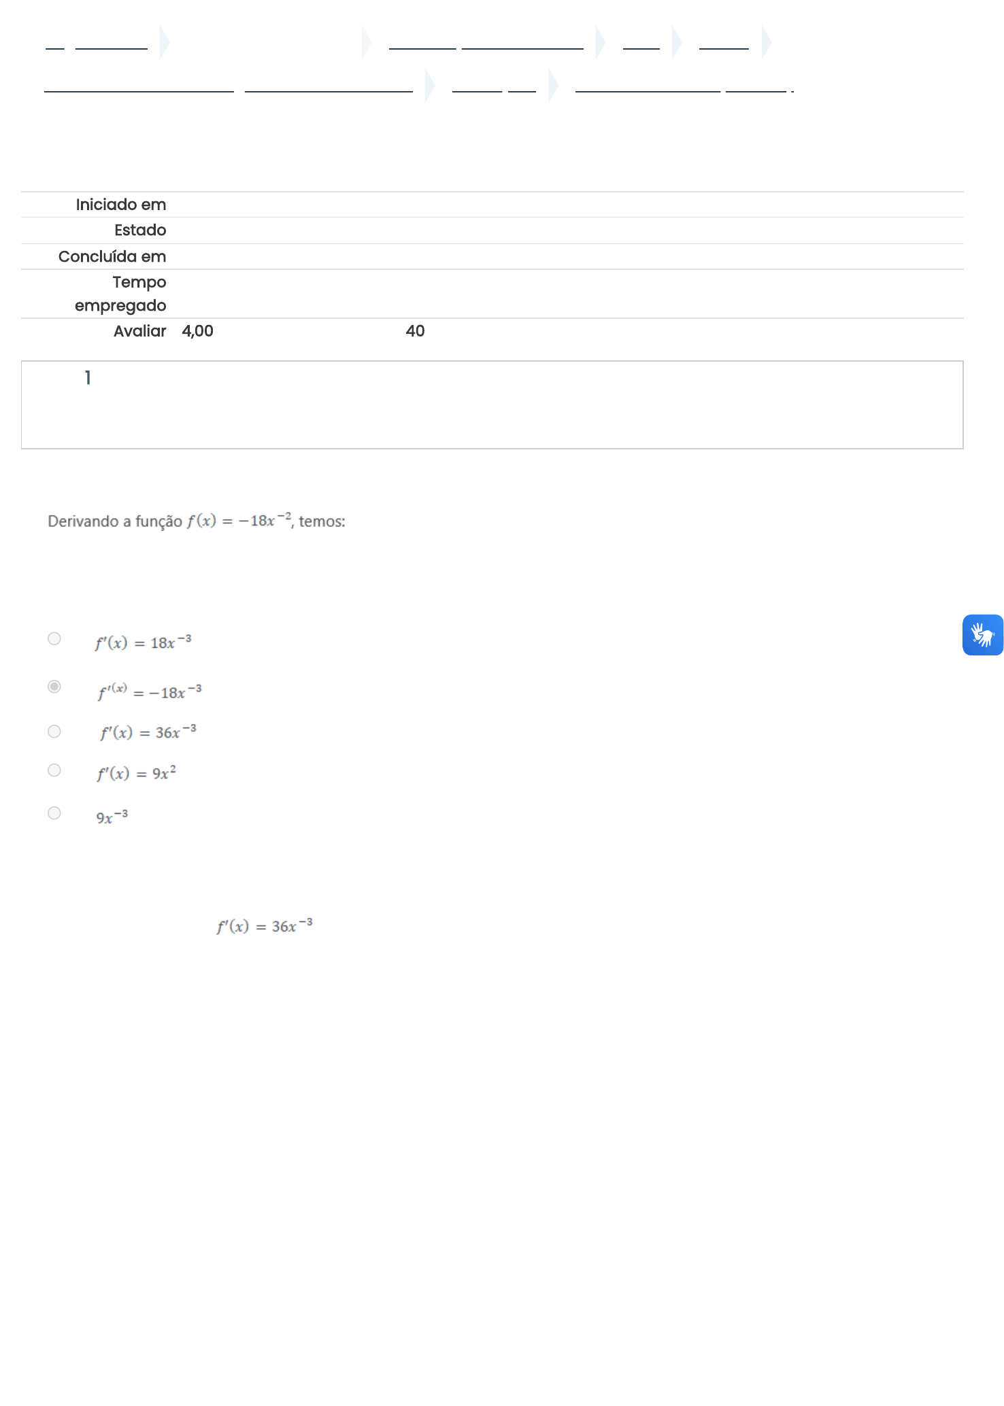Viewport: 1004px width, 1406px height.
Task: Click the grade value 4,00 beside Avaliar
Action: (x=197, y=331)
